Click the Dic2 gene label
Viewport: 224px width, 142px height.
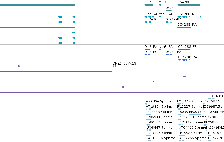pos(147,2)
